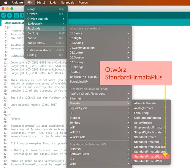Expand Temboo library examples
This screenshot has width=190, height=168.
point(99,123)
